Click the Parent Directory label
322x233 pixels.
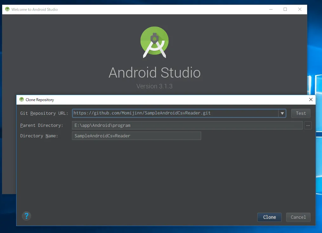[42, 125]
